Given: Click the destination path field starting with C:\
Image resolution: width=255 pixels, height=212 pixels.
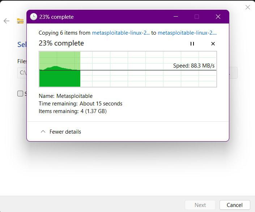Looking at the screenshot, I should (22, 73).
